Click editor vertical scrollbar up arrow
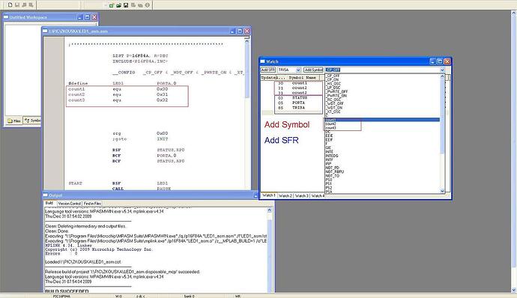Image resolution: width=517 pixels, height=298 pixels. tap(247, 40)
